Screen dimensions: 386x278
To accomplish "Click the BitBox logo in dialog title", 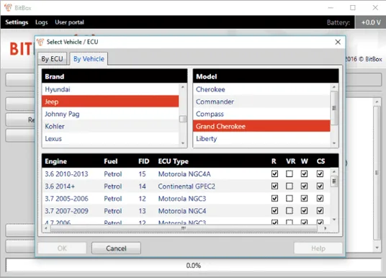I will coord(40,42).
